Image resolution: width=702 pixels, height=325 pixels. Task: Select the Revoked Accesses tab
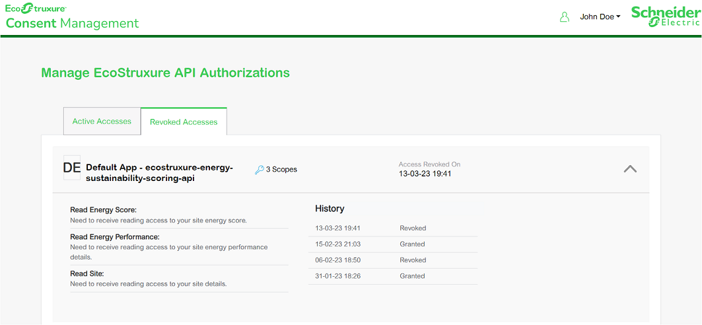184,122
